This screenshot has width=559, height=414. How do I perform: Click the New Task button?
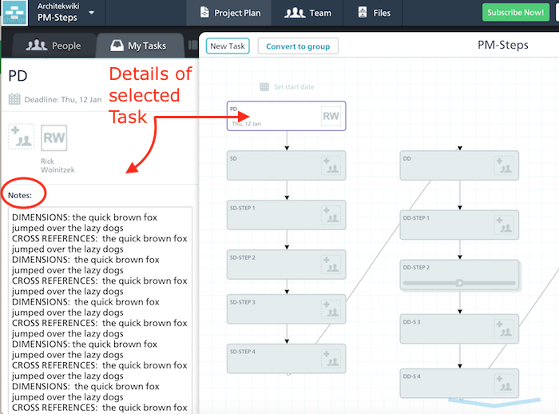pyautogui.click(x=228, y=46)
